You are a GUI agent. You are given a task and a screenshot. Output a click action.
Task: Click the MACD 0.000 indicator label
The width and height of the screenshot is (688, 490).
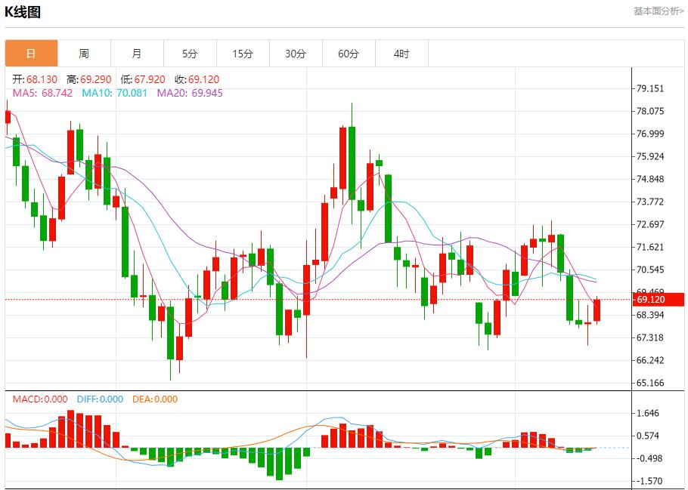click(x=39, y=399)
